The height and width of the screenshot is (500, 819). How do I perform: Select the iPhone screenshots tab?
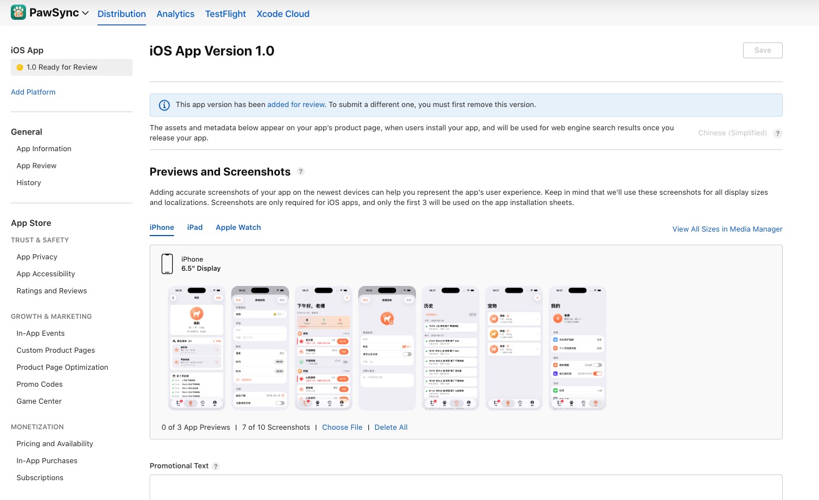pos(162,228)
